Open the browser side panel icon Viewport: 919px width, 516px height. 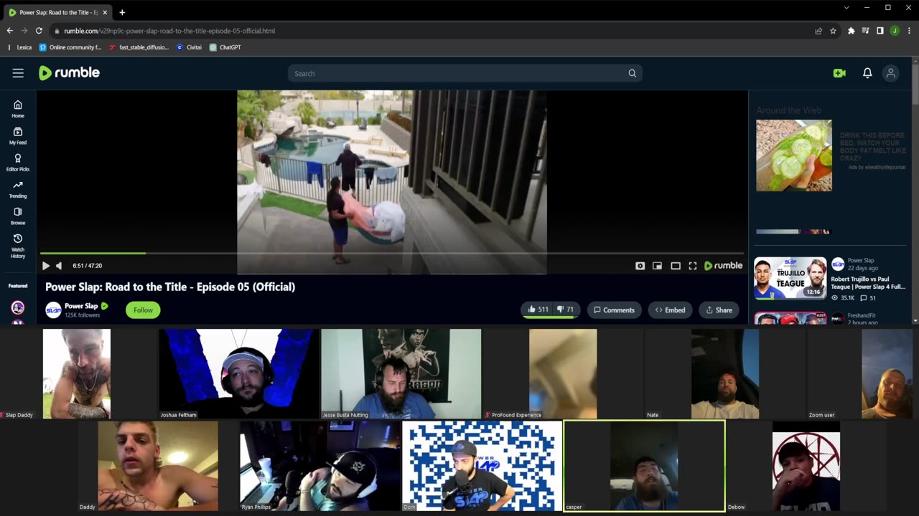880,31
